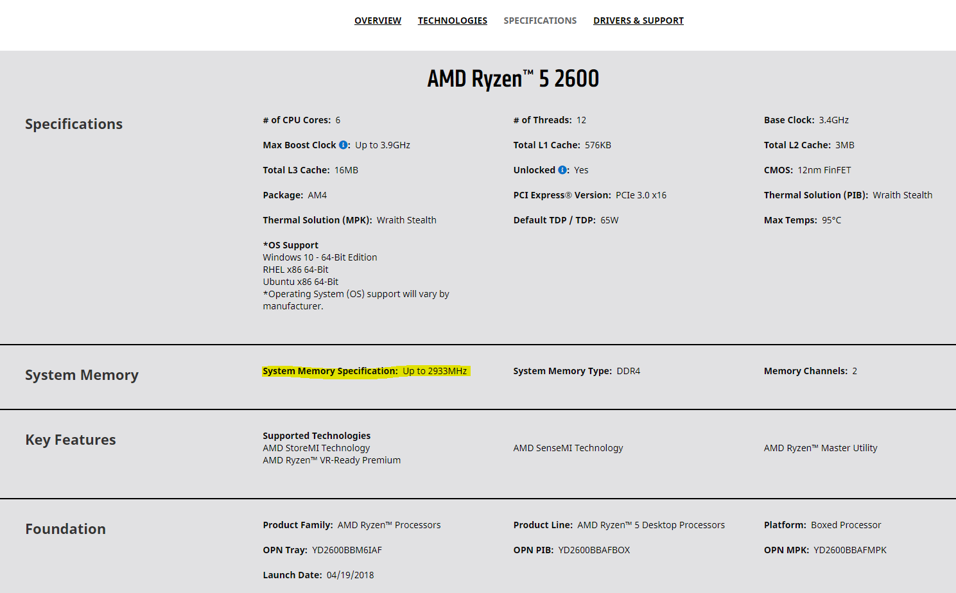Click the 'Launch Date: 04/19/2018' entry
The height and width of the screenshot is (593, 956).
[x=318, y=575]
